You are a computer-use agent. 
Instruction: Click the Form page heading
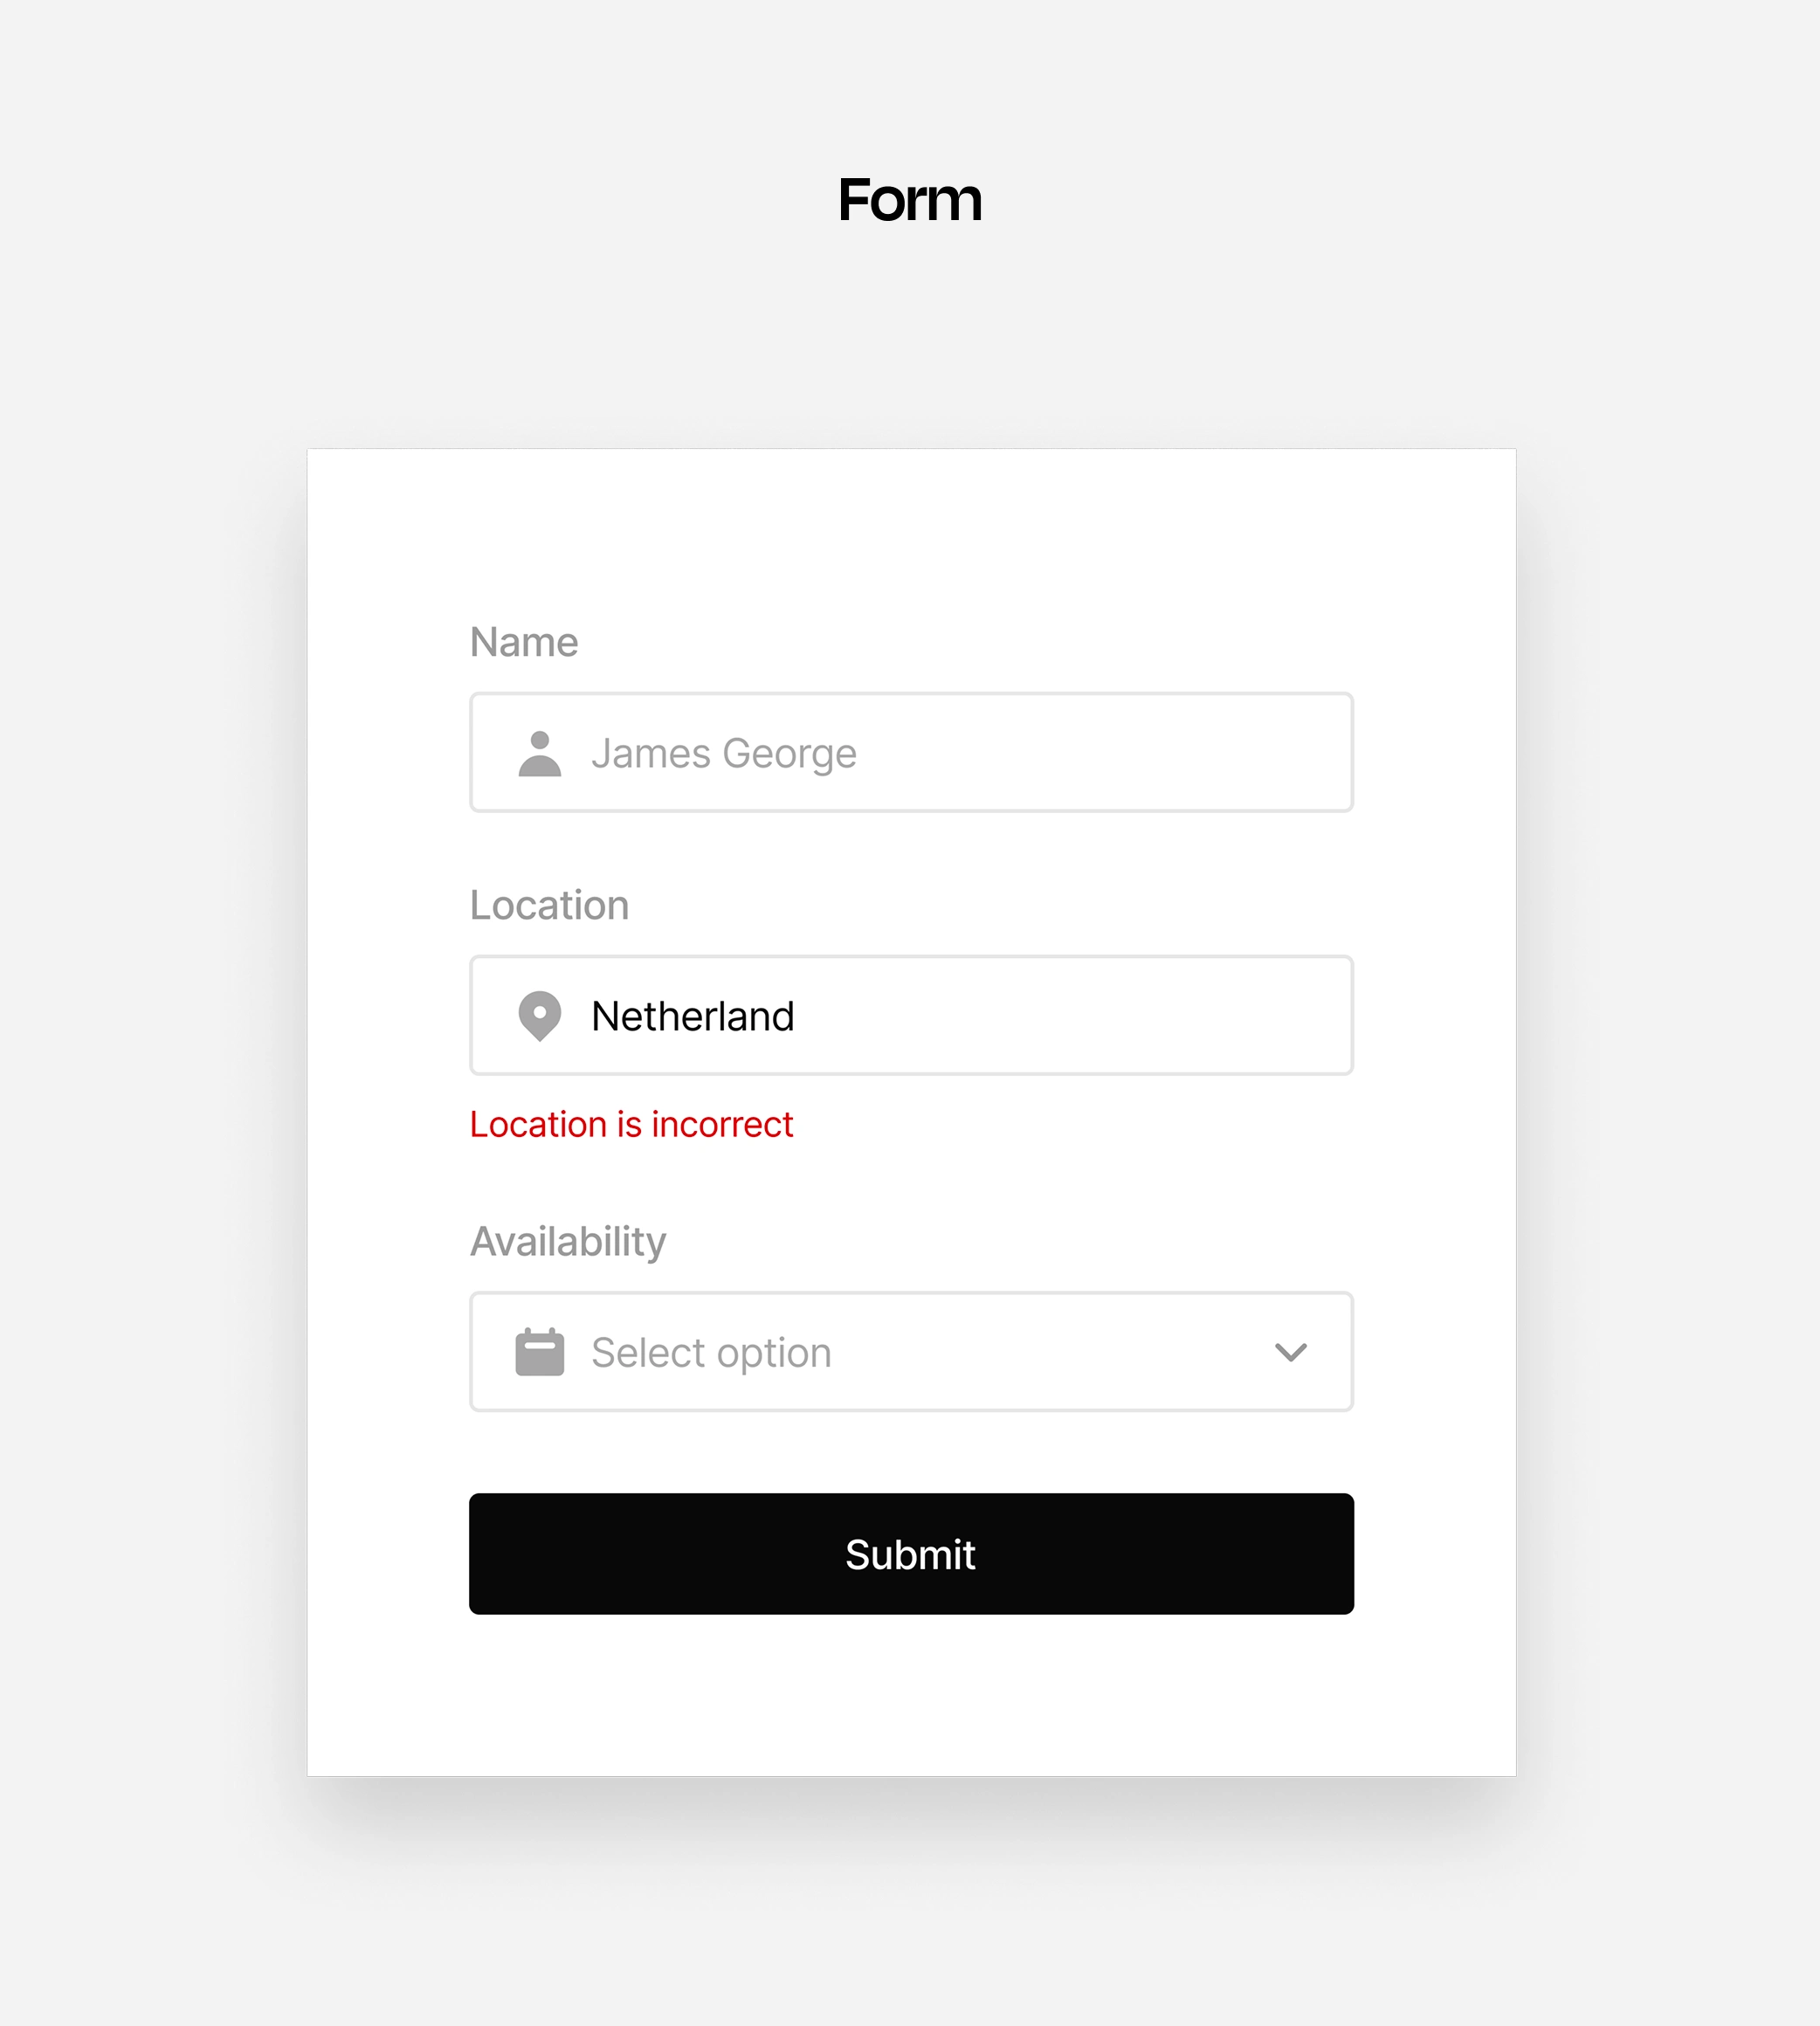point(910,199)
